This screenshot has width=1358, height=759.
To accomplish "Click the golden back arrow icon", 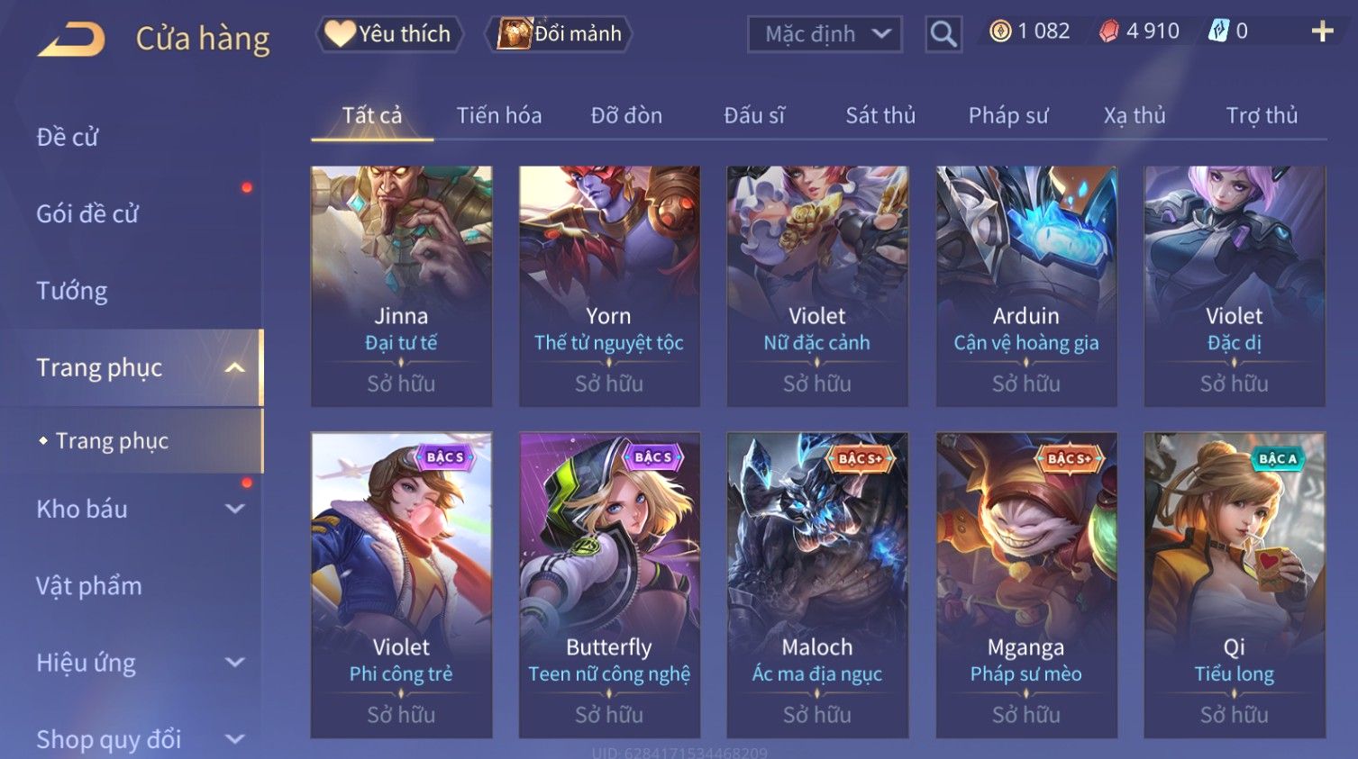I will (x=71, y=40).
